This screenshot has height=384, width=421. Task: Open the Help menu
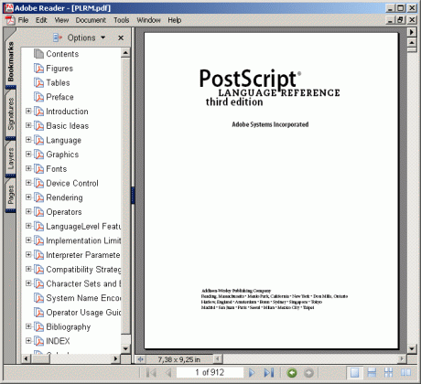pos(175,20)
